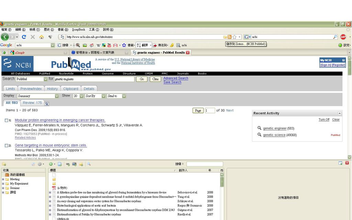Click the Zotero actions gear icon
The image size is (352, 220).
click(x=40, y=164)
